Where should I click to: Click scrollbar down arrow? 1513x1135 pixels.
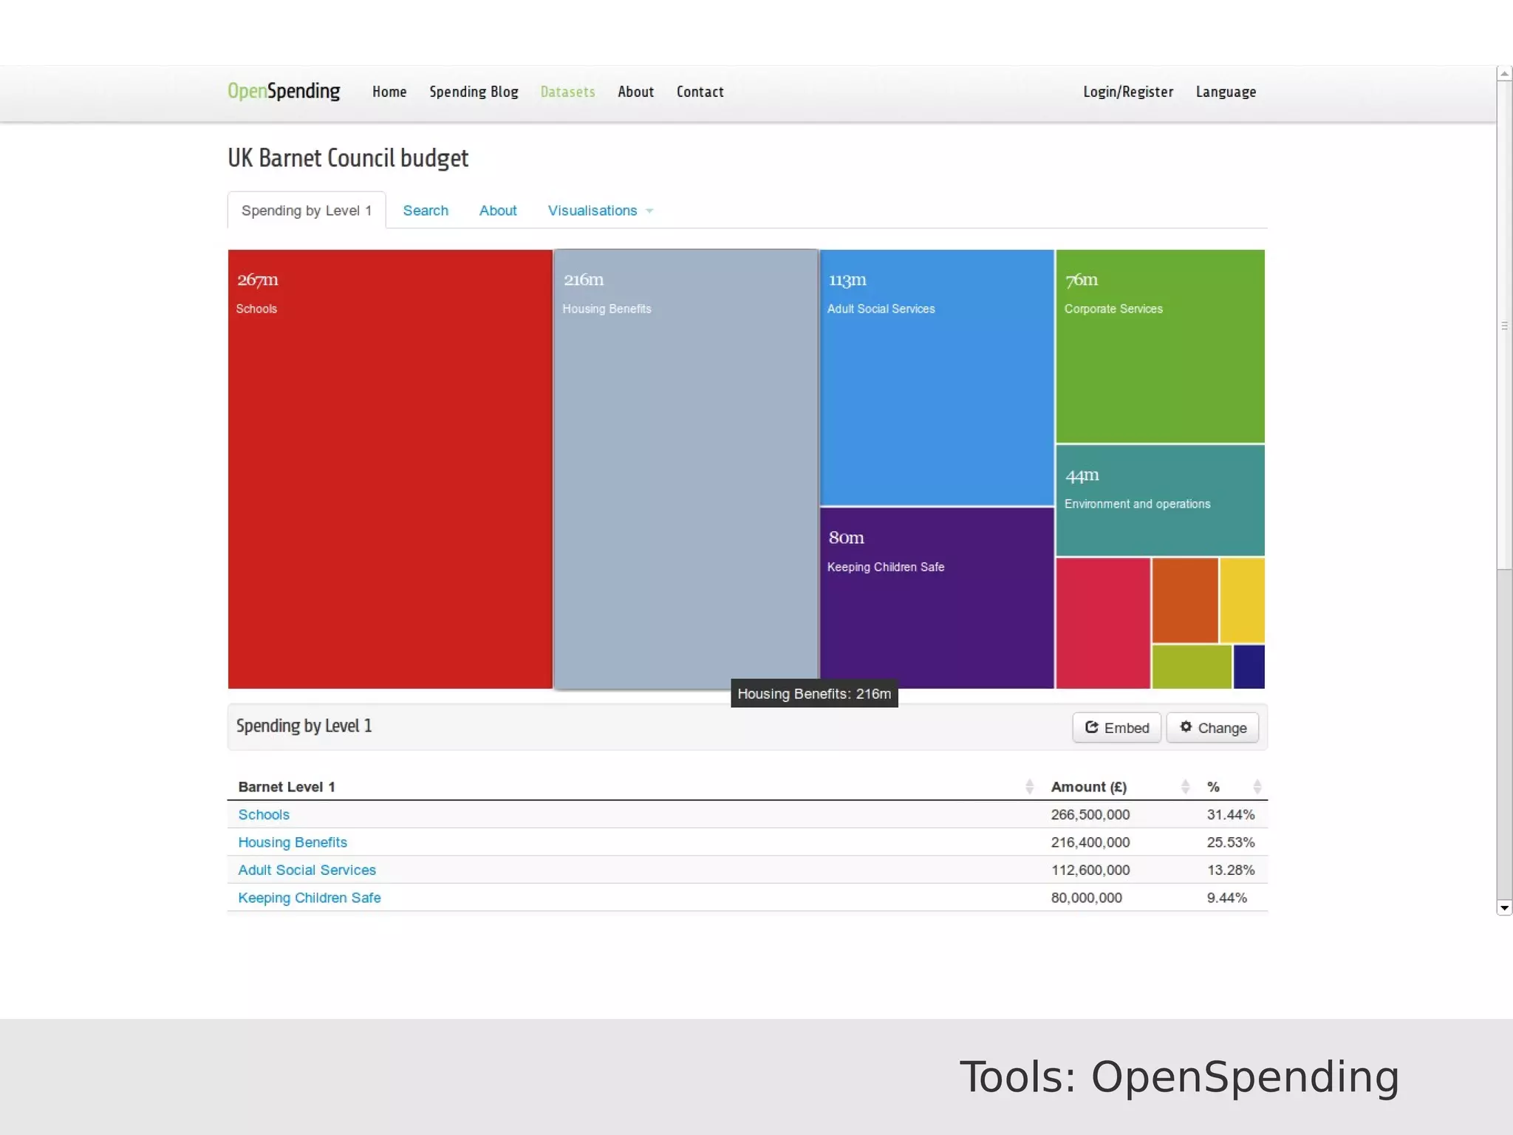(x=1504, y=908)
